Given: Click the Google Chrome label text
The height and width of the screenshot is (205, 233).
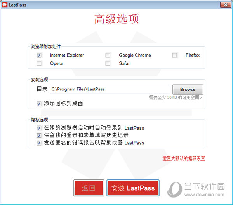Looking at the screenshot, I should 135,55.
